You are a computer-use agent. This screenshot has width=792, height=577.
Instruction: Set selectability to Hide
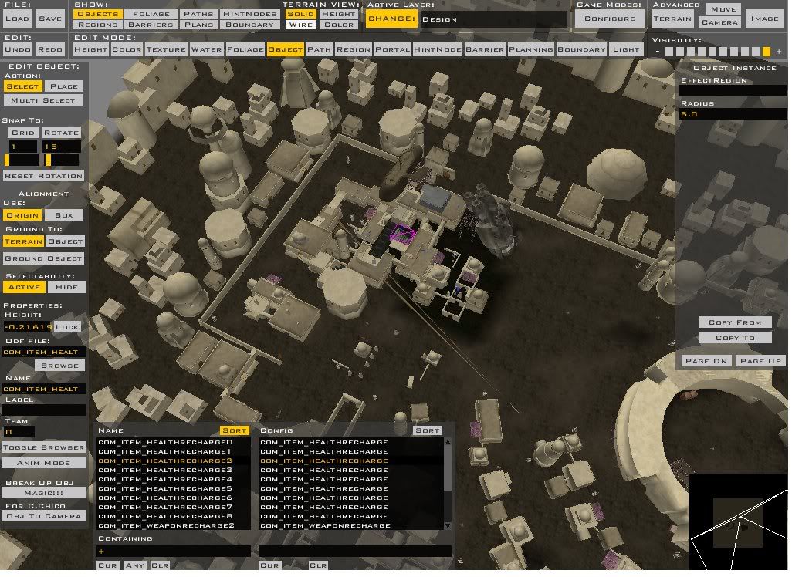[66, 287]
